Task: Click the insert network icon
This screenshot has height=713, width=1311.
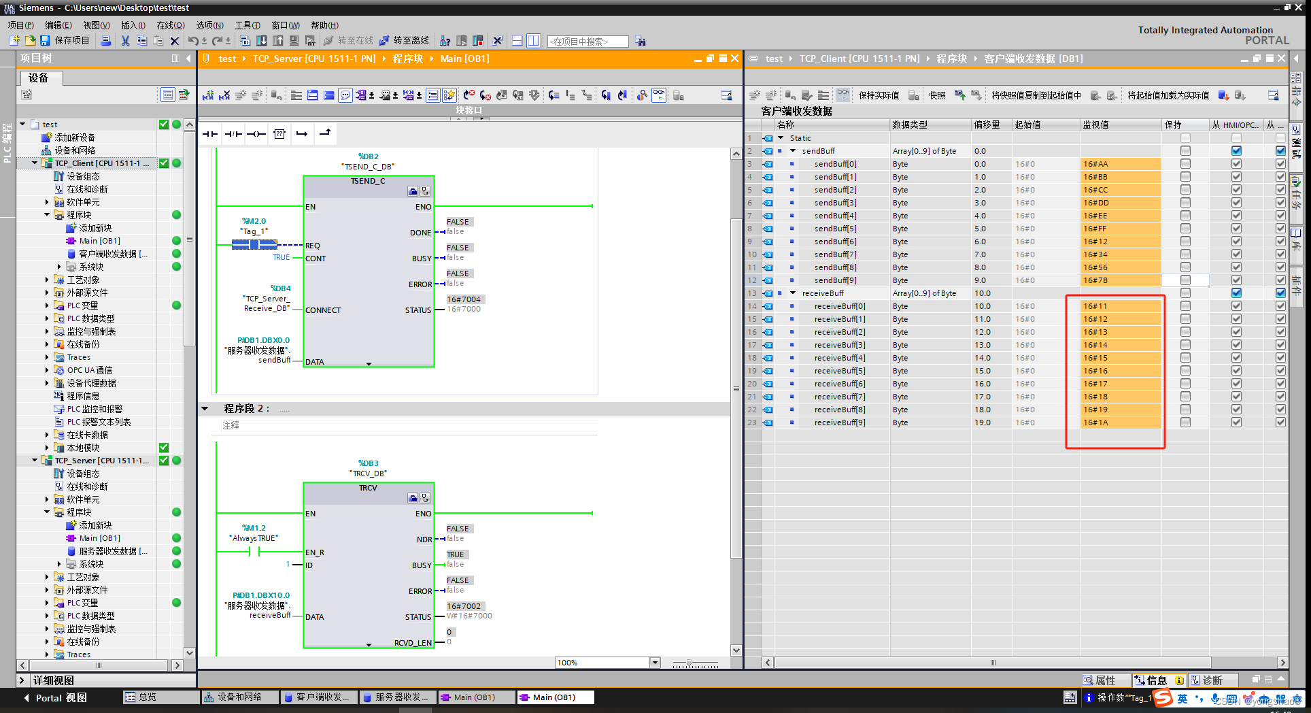Action: 208,95
